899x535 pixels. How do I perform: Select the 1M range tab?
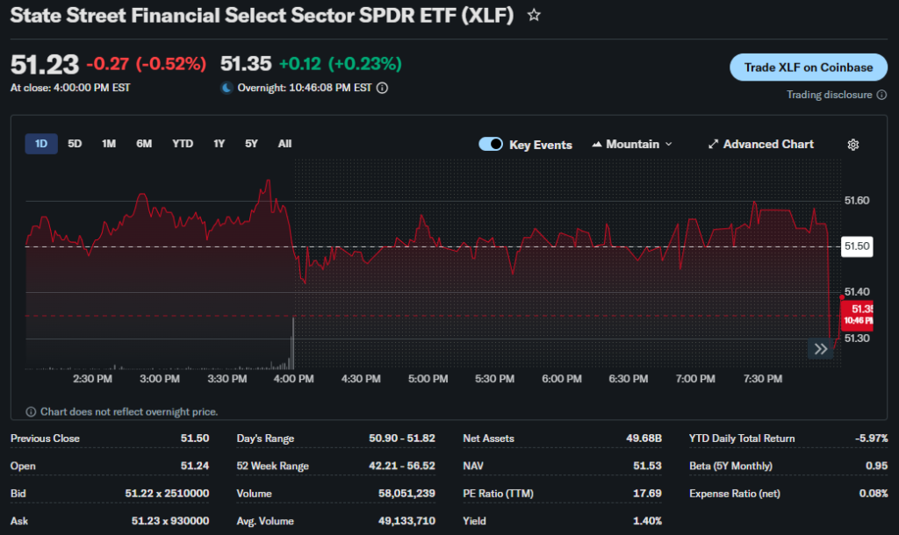pos(109,144)
